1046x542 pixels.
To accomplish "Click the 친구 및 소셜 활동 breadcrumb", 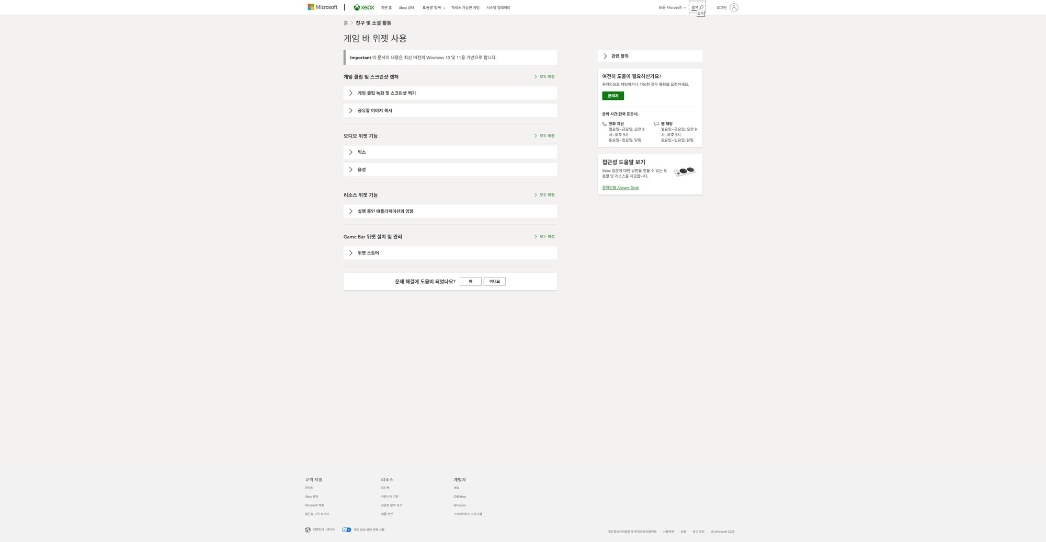I will [373, 23].
